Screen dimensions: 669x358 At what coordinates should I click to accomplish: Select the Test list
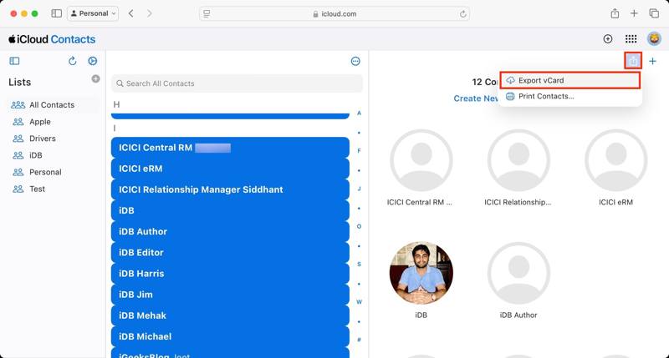(x=54, y=189)
